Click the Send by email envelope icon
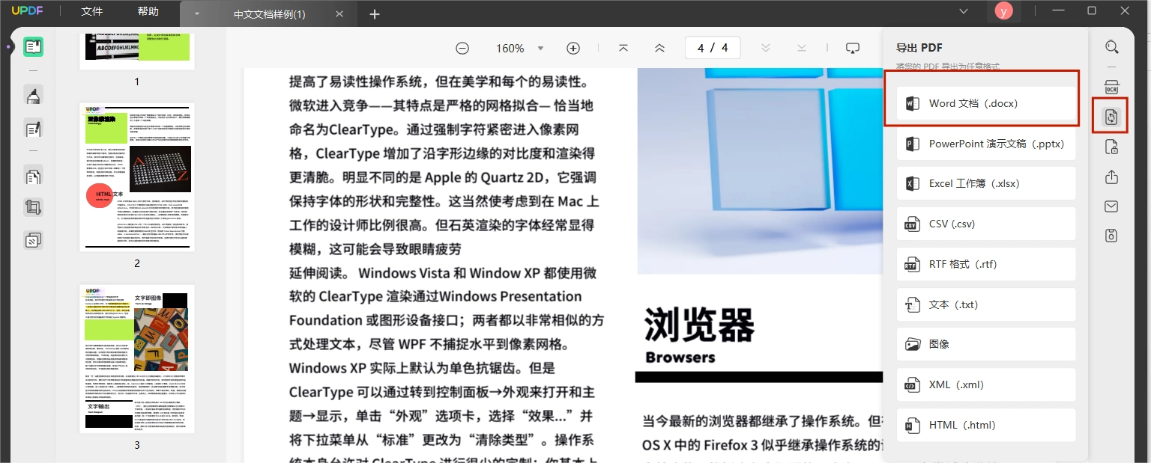This screenshot has height=463, width=1151. point(1111,207)
